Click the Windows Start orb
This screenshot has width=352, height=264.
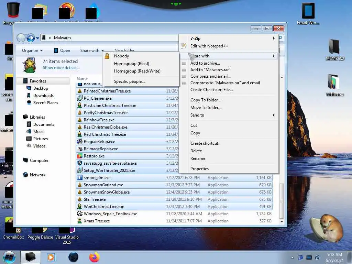pos(9,257)
